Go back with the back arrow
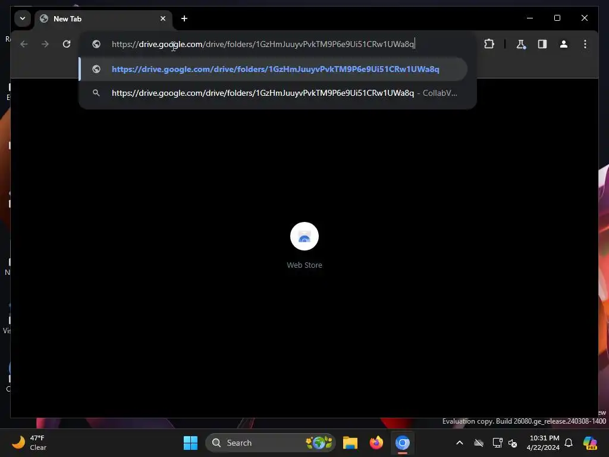This screenshot has height=457, width=609. (24, 44)
